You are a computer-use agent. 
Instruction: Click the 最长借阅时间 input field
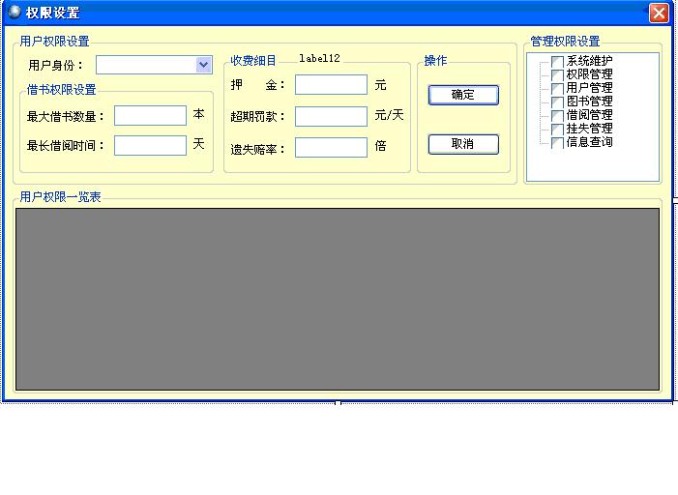point(150,145)
